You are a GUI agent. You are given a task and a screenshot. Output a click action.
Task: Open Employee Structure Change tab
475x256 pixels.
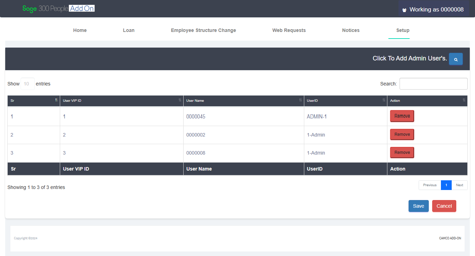(x=203, y=30)
